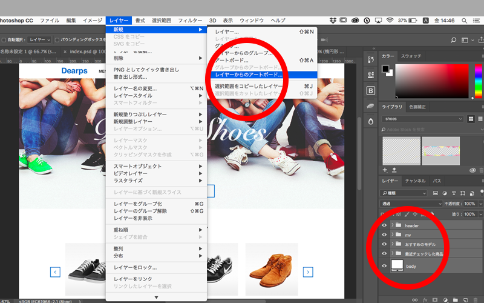
Task: Select the Artboard from Layers menu item
Action: point(249,75)
